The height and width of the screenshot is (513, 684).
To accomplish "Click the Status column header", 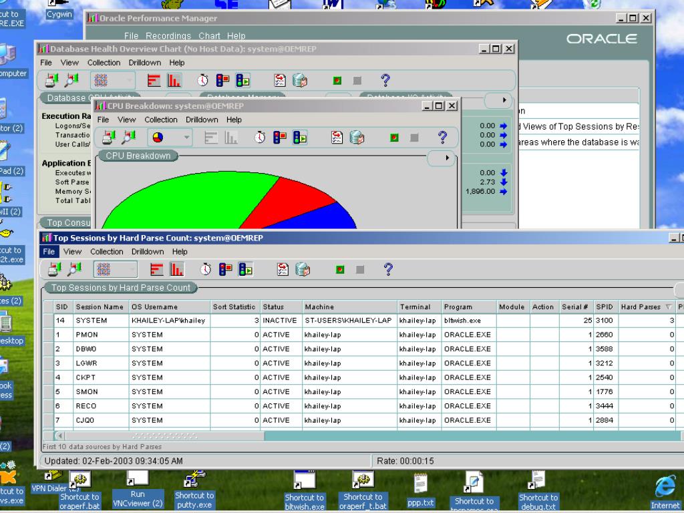I will click(x=281, y=307).
